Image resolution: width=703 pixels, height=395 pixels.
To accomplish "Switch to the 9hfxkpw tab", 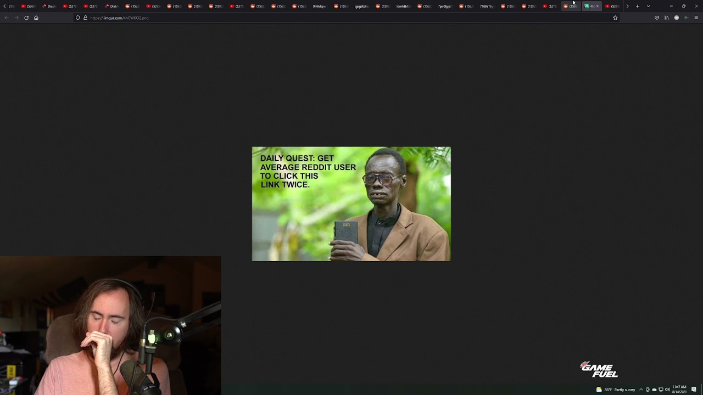I will point(319,6).
